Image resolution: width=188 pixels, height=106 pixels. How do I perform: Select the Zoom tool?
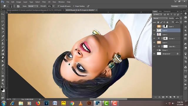coord(3,84)
